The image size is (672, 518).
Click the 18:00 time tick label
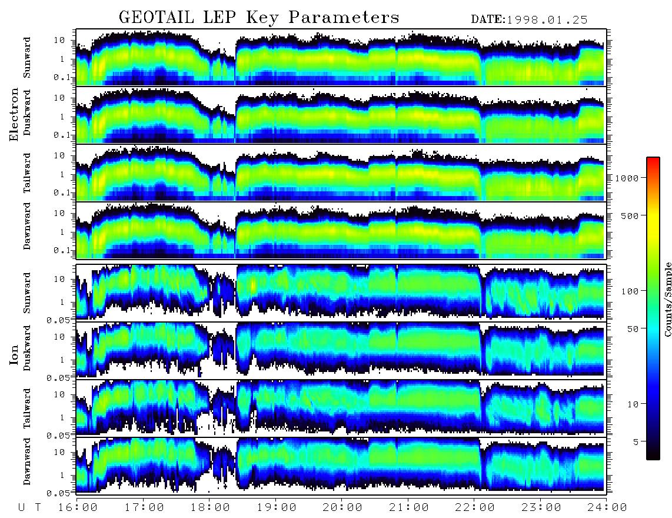click(210, 507)
